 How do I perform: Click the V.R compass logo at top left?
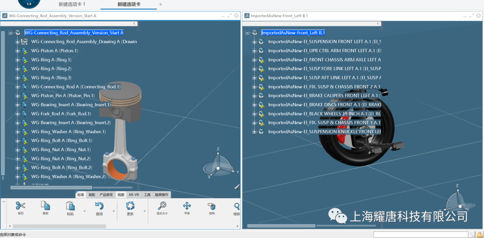pos(30,3)
